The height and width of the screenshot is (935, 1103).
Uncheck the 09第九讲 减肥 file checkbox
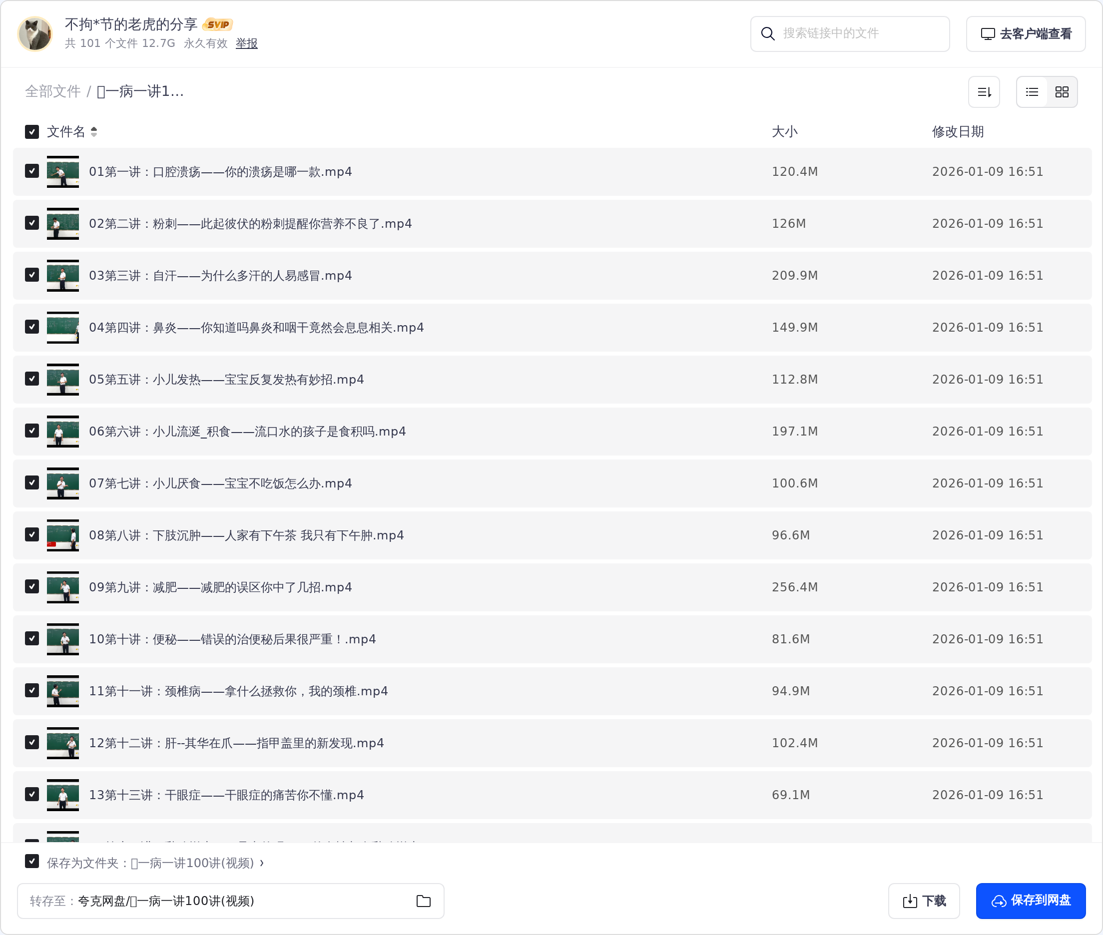pyautogui.click(x=32, y=587)
